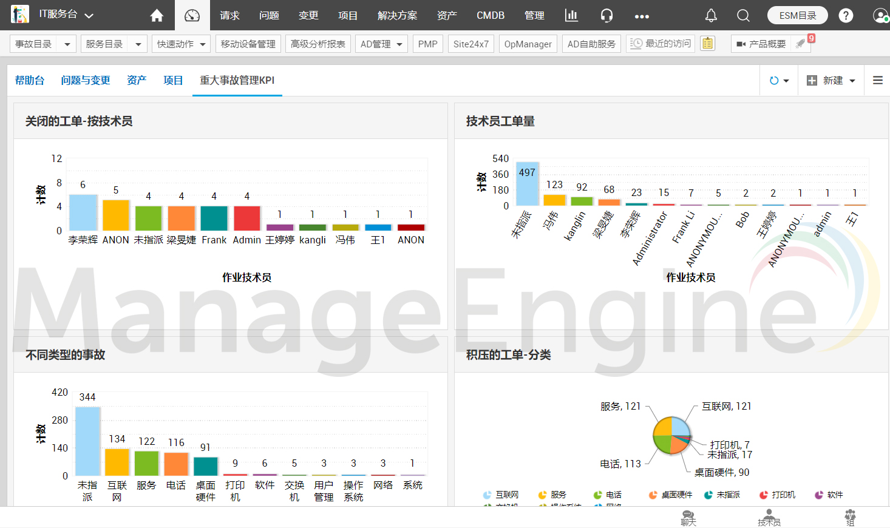The image size is (890, 528).
Task: Go to the Home icon
Action: [x=157, y=15]
